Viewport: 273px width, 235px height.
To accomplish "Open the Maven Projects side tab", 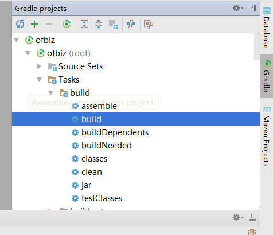I will point(267,136).
